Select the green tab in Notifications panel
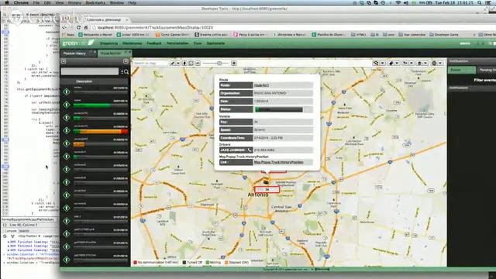The image size is (496, 279). pos(462,70)
